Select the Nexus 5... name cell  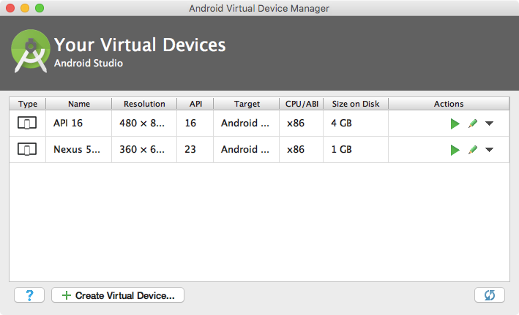tap(79, 149)
